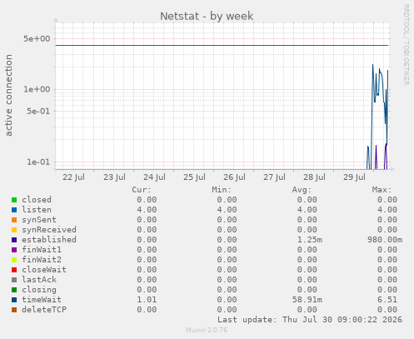This screenshot has height=339, width=414.
Task: Click the 'synReceived' legend label
Action: pyautogui.click(x=49, y=230)
